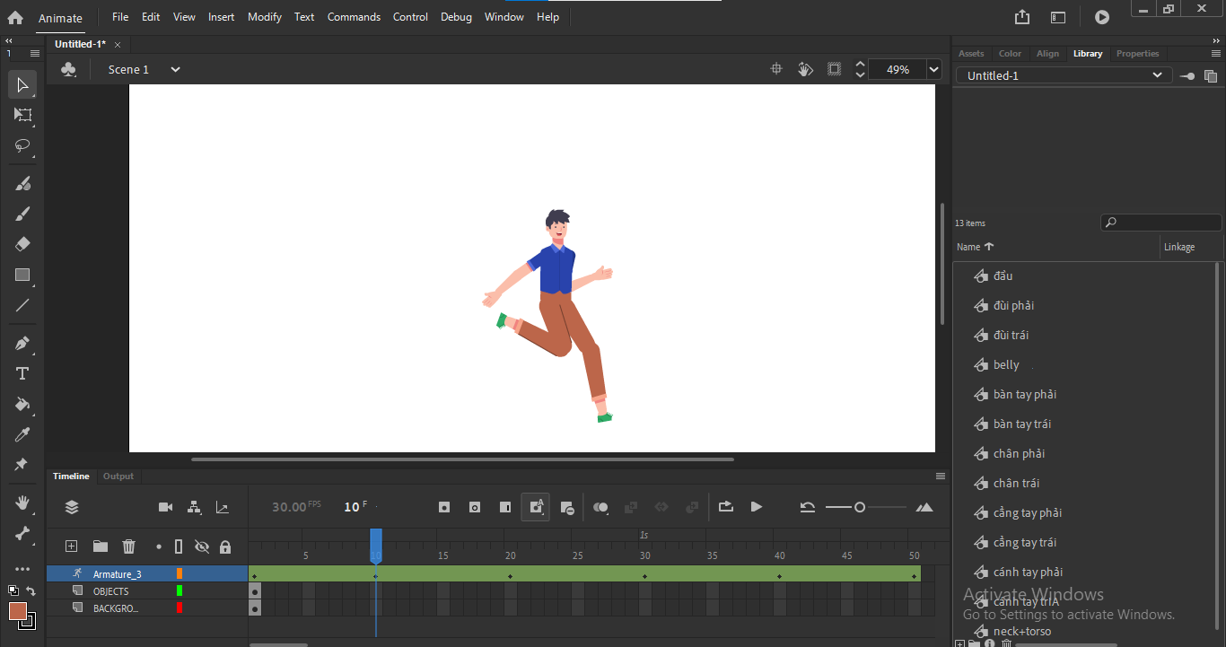Select the Free Transform tool

tap(22, 115)
